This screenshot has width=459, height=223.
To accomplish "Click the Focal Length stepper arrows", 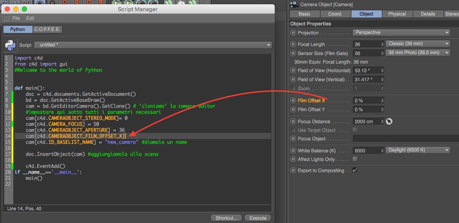I will click(x=382, y=44).
